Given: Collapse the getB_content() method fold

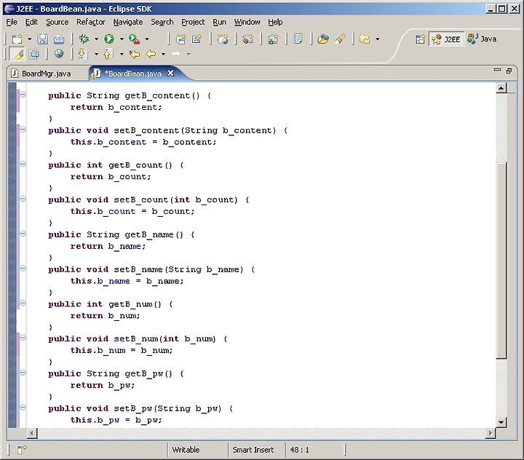Looking at the screenshot, I should [x=23, y=95].
